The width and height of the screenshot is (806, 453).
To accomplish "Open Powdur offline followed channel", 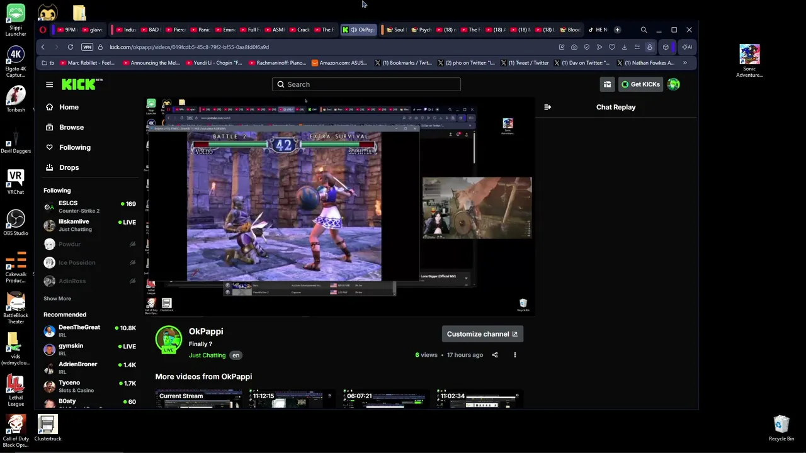I will 89,244.
